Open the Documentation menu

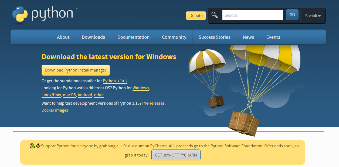click(133, 37)
